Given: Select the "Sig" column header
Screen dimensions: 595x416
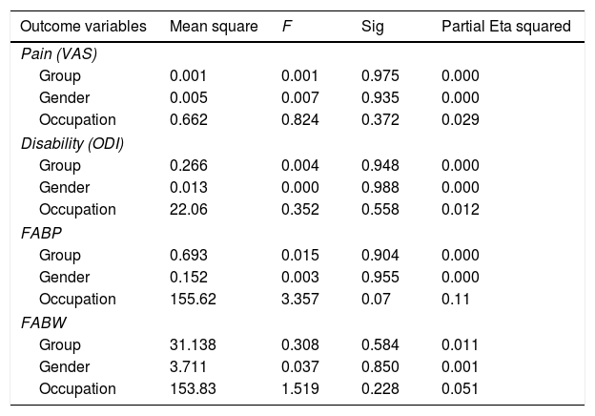Looking at the screenshot, I should point(372,27).
